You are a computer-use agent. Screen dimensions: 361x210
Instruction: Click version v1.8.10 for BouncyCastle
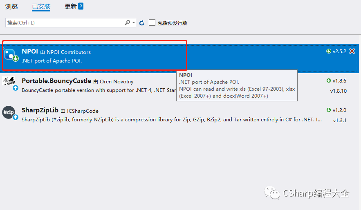[x=338, y=91]
